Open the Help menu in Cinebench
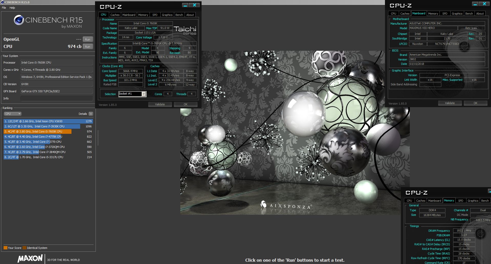This screenshot has width=491, height=264. [x=12, y=8]
